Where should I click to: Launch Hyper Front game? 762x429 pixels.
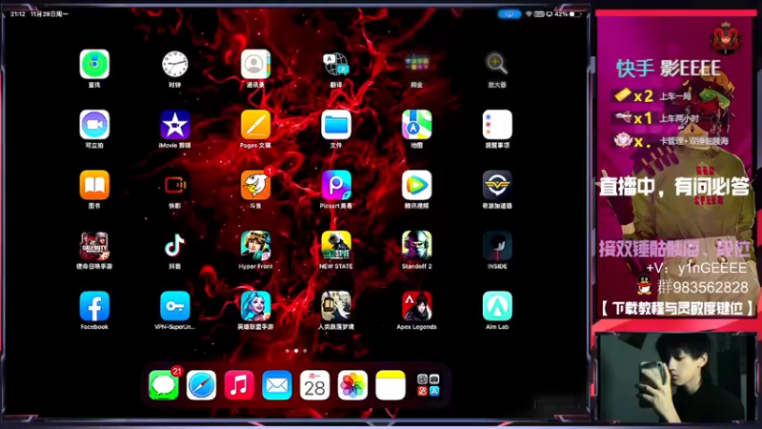pyautogui.click(x=255, y=246)
